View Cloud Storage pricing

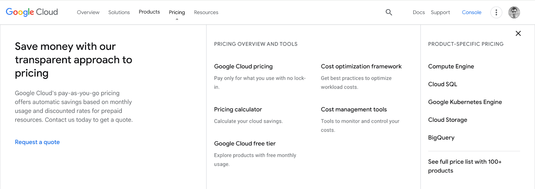coord(448,120)
